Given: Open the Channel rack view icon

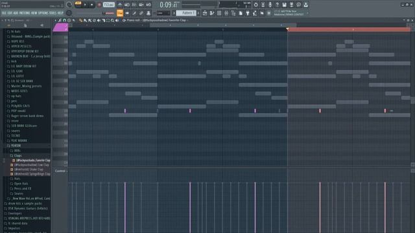Looking at the screenshot, I should (219, 13).
